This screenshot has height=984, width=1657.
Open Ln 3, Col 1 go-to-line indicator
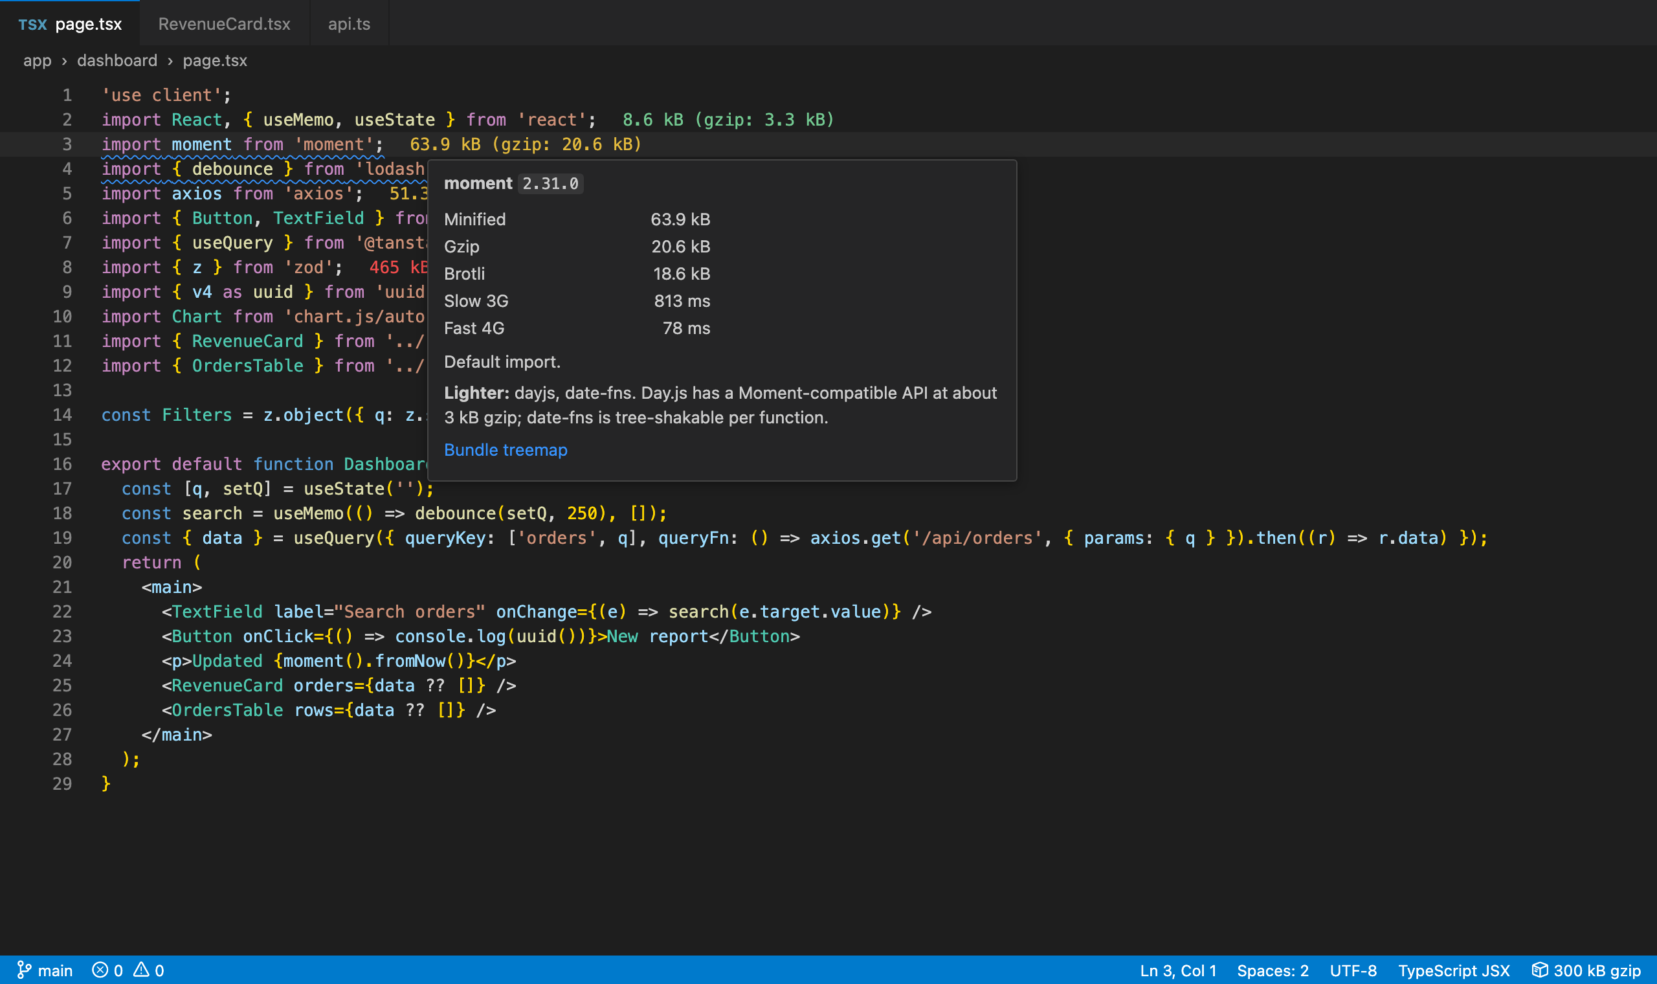click(1178, 970)
